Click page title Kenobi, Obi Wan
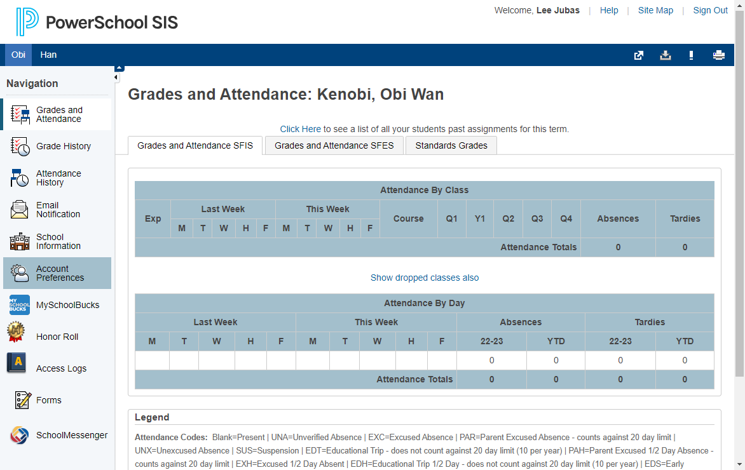The width and height of the screenshot is (745, 470). point(380,95)
